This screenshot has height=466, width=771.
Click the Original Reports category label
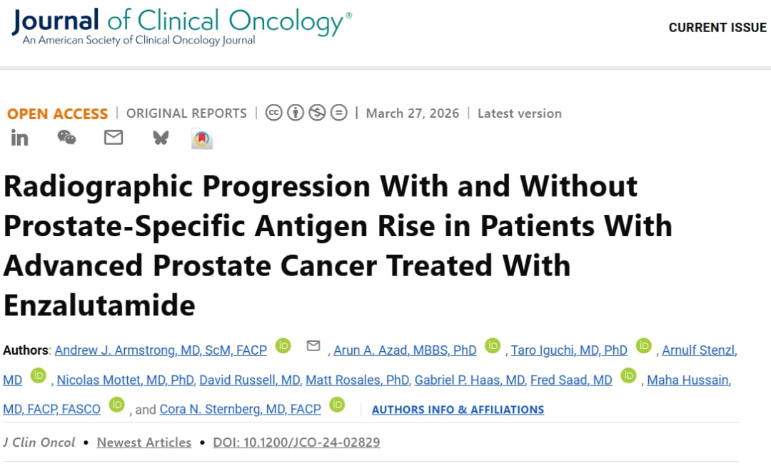click(187, 113)
